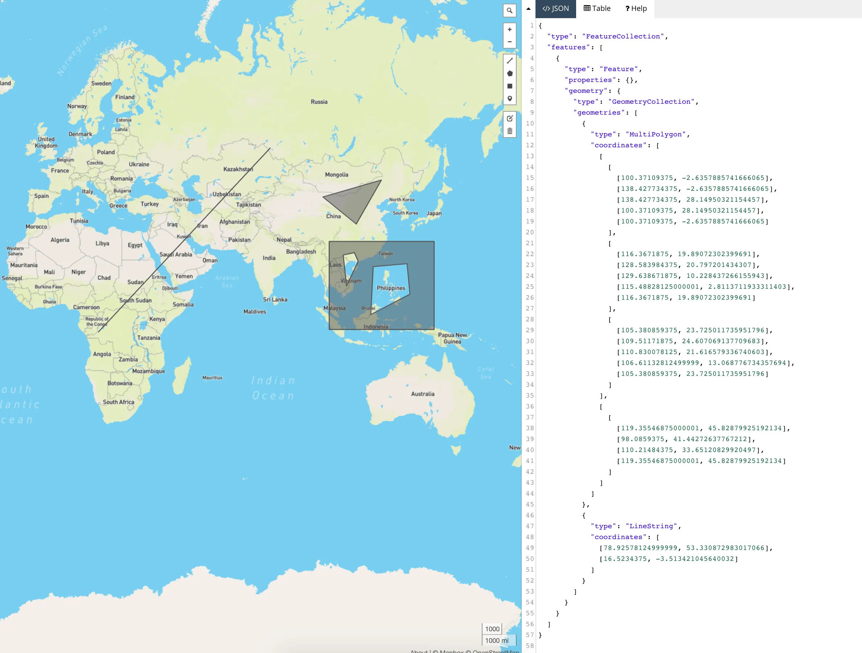Click the FeatureCollection value on line 2
This screenshot has height=653, width=862.
[x=622, y=36]
